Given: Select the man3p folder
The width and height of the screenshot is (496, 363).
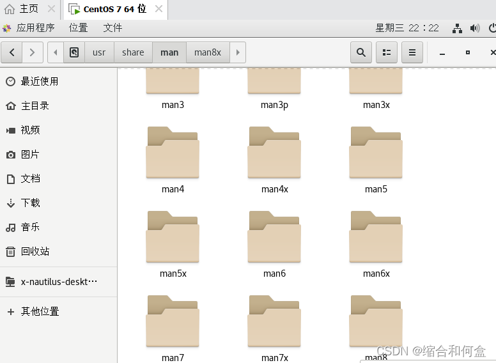Looking at the screenshot, I should pyautogui.click(x=274, y=89).
